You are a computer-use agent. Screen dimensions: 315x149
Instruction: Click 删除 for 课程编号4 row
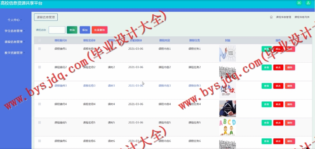(x=290, y=104)
